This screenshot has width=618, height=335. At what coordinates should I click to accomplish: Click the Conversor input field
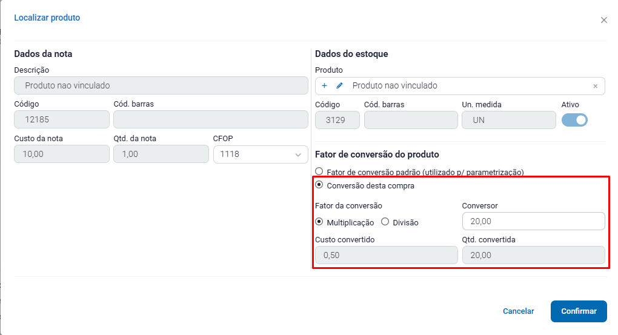[x=533, y=221]
